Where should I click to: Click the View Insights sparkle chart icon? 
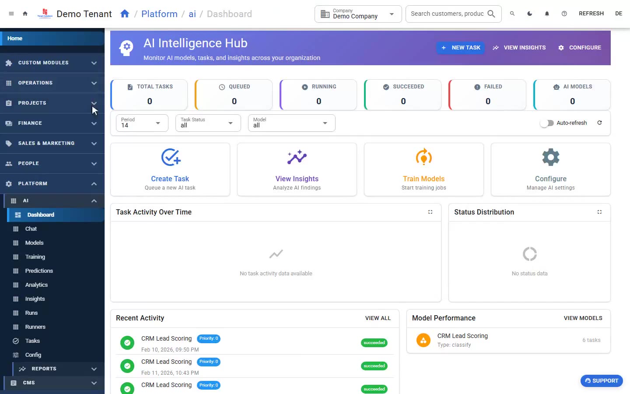(x=297, y=157)
